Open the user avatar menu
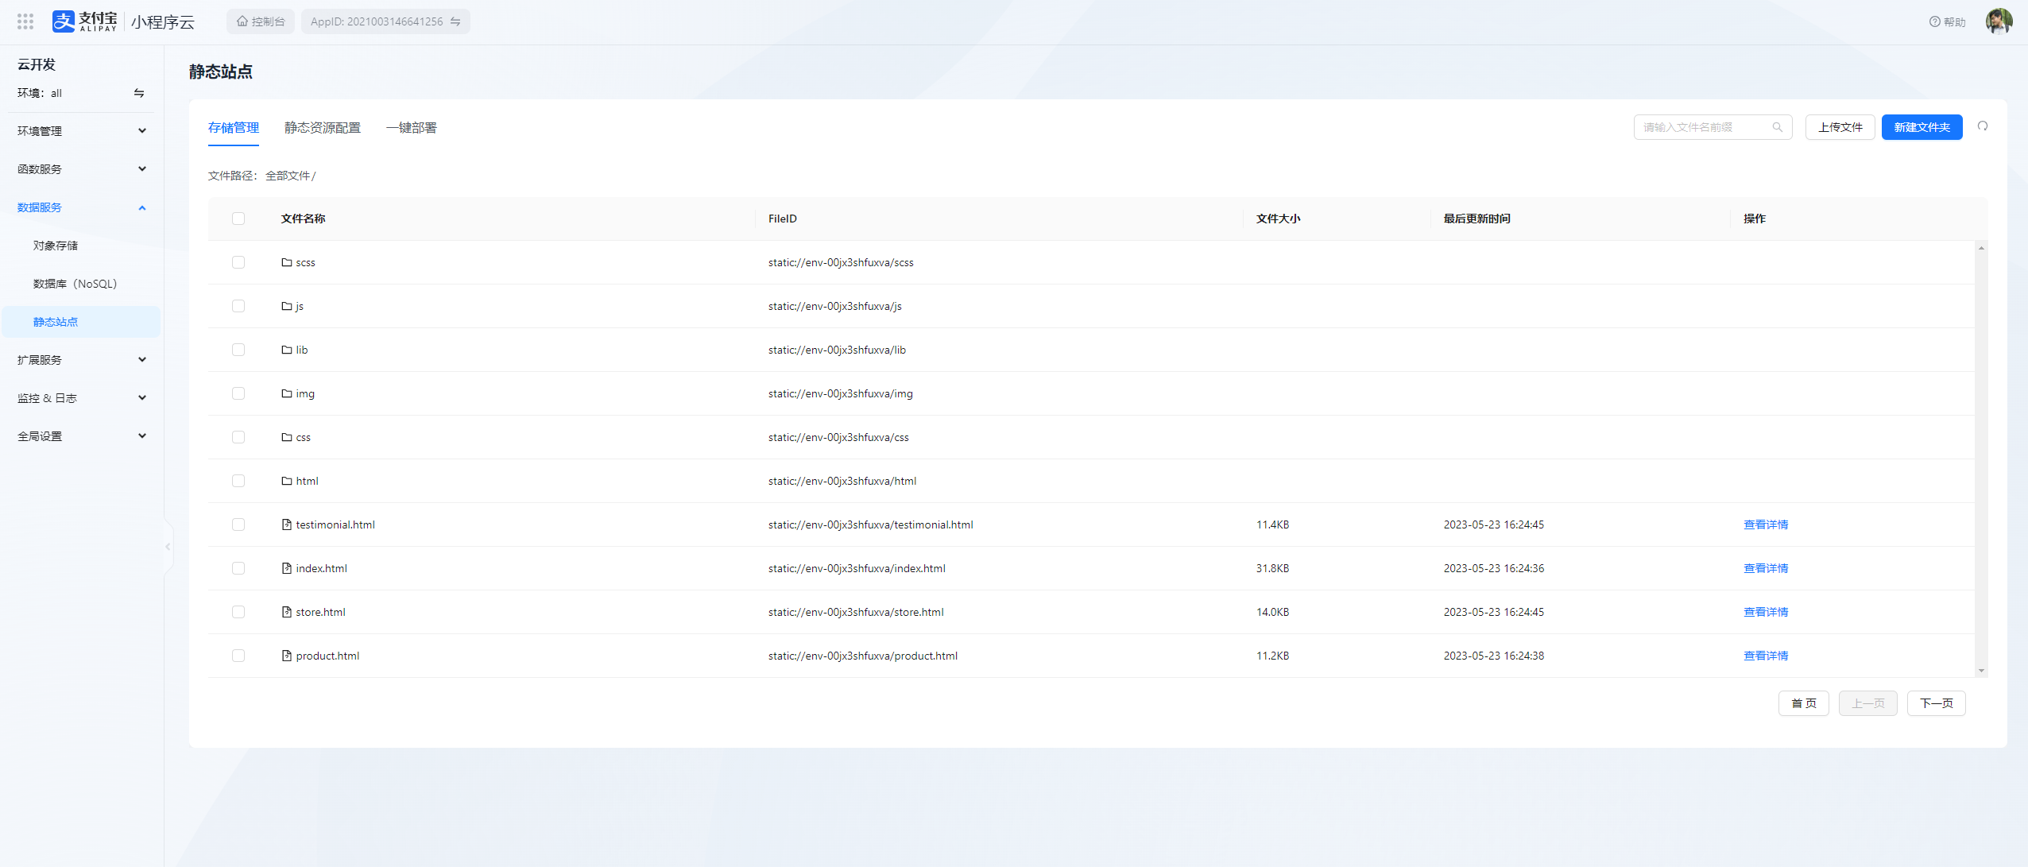Viewport: 2028px width, 867px height. (1999, 21)
